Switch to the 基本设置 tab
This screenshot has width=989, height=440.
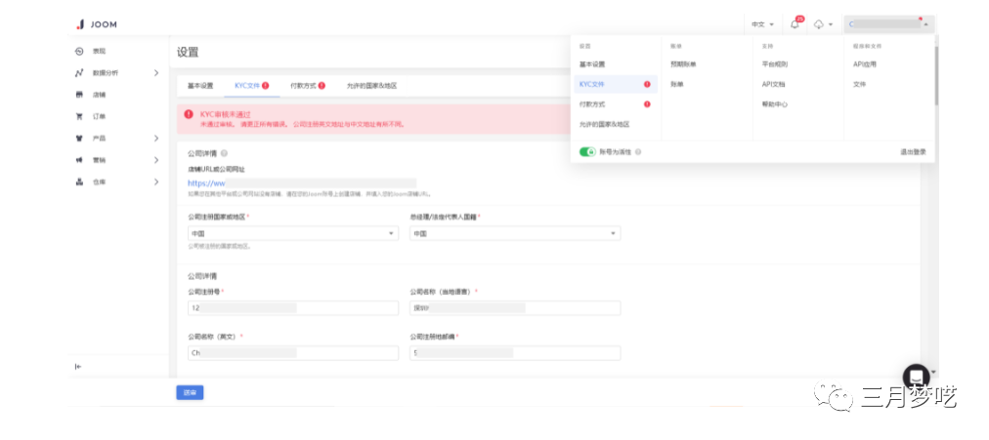[x=200, y=86]
